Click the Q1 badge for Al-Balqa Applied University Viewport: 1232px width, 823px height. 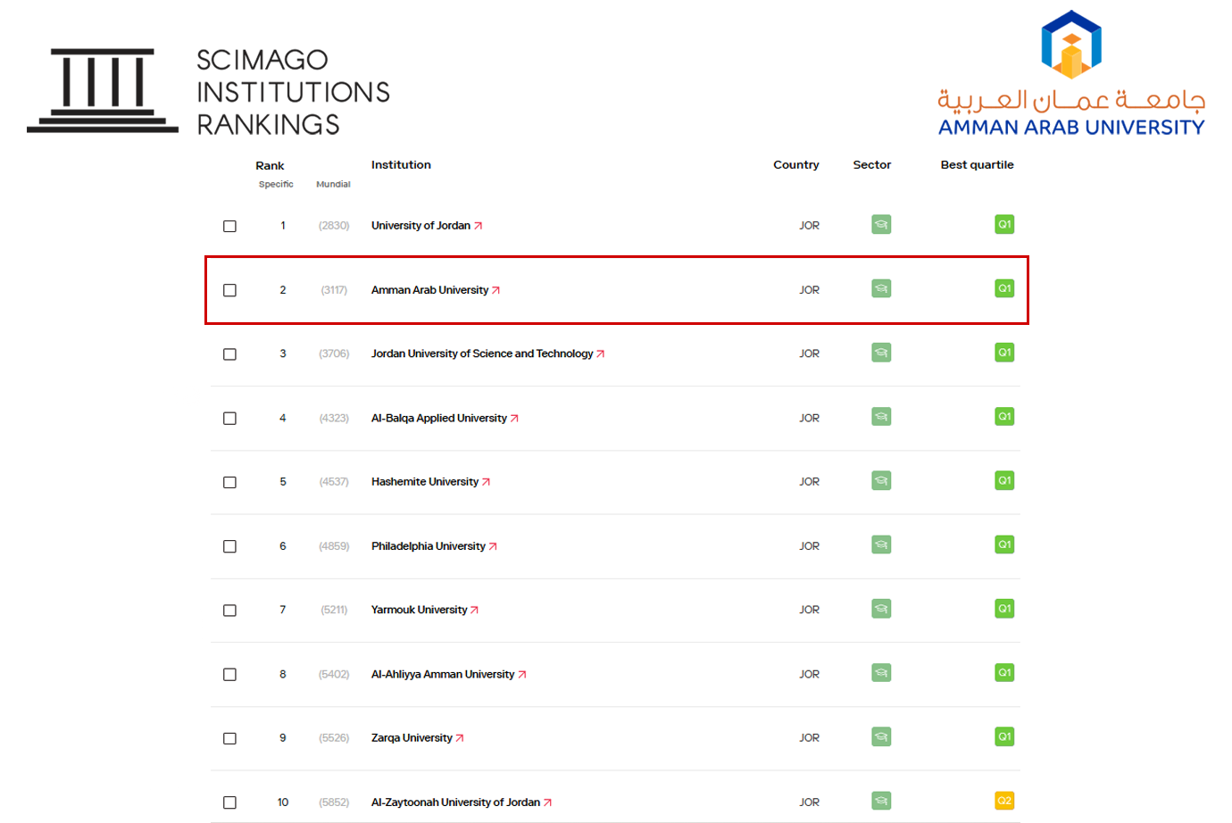[x=1004, y=417]
